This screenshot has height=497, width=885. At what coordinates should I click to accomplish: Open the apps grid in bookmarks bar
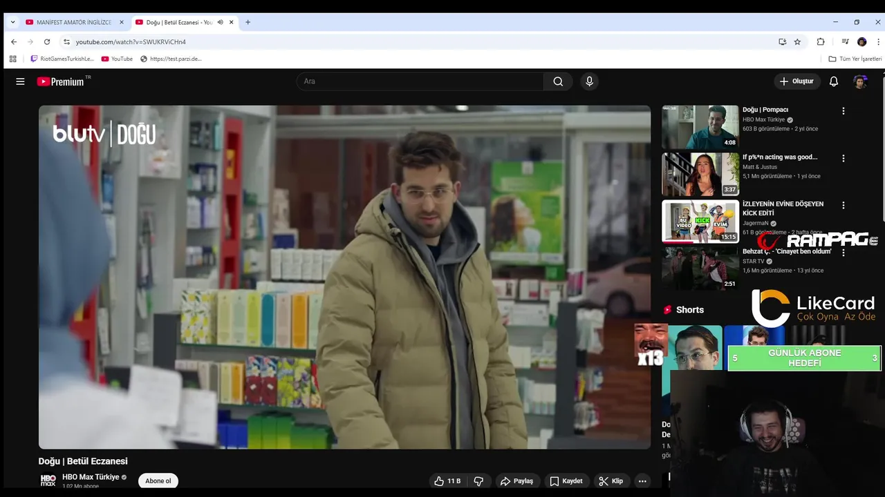(12, 59)
